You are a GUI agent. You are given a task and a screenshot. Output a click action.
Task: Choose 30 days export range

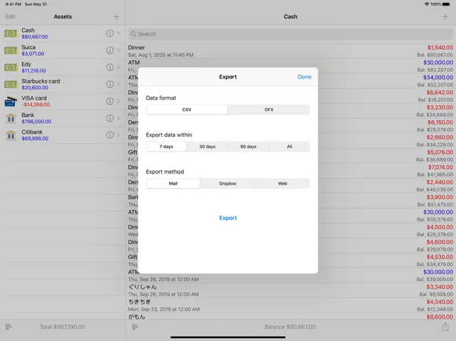tap(207, 146)
